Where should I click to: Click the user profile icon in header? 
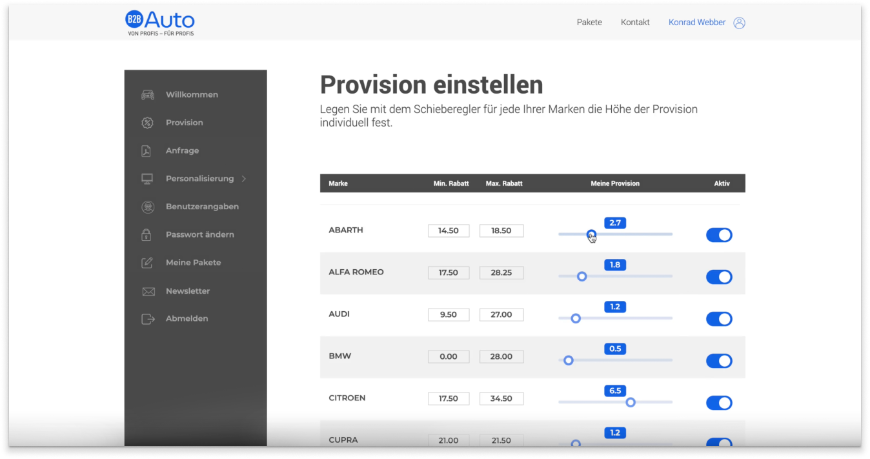coord(739,23)
